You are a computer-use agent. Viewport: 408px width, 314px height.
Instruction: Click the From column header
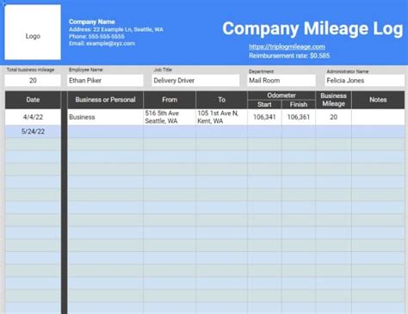coord(170,100)
